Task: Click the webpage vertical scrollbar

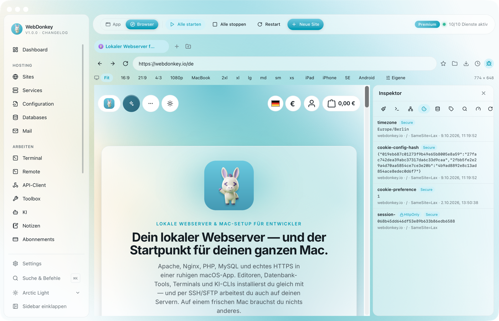Action: click(x=367, y=97)
